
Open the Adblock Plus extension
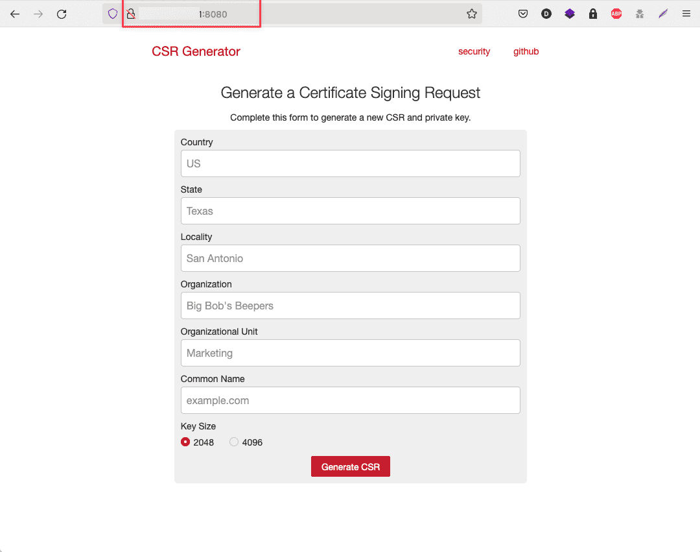[x=616, y=14]
